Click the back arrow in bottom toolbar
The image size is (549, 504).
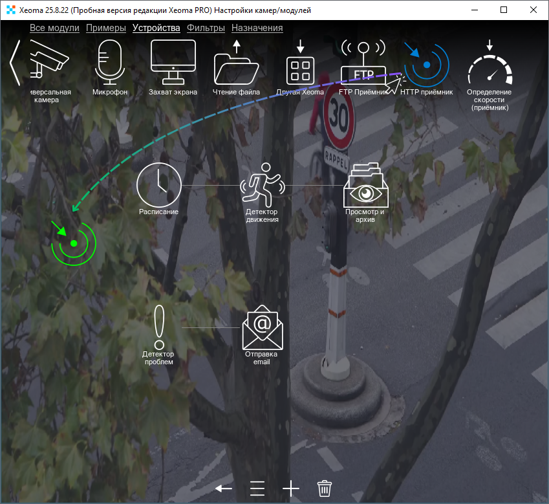click(224, 488)
